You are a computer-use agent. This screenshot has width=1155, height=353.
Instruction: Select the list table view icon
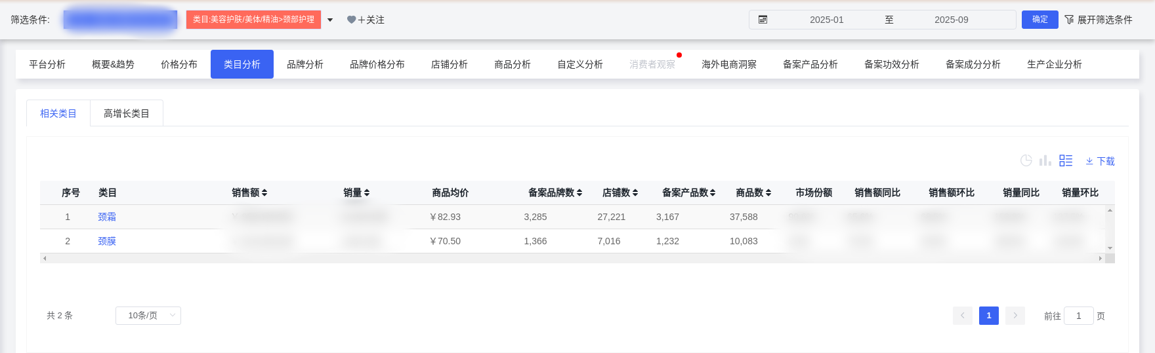[1066, 160]
